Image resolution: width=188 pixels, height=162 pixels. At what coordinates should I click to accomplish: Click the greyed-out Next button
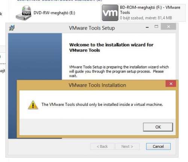pyautogui.click(x=127, y=146)
